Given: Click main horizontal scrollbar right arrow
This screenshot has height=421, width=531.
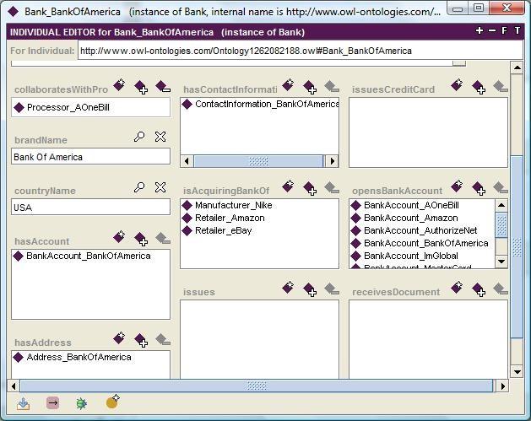Looking at the screenshot, I should (503, 386).
